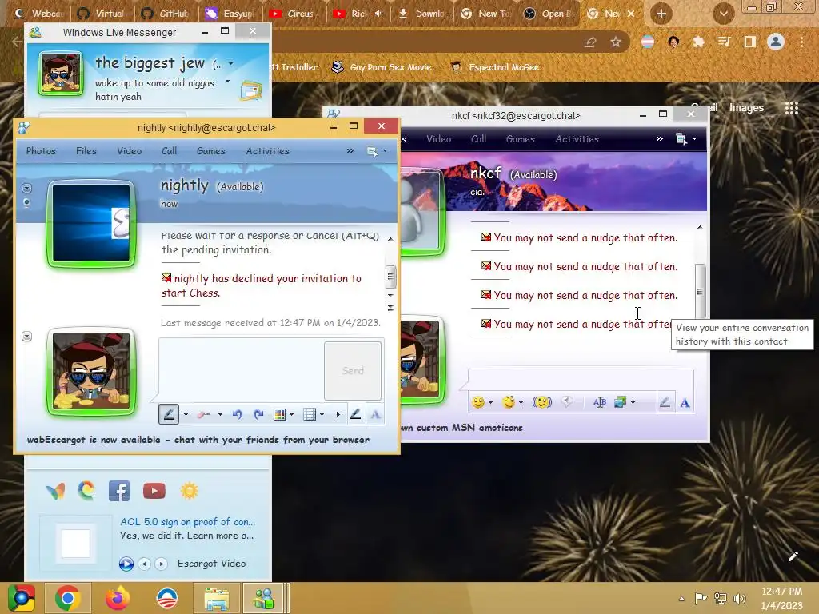Open Firefox from the taskbar
The width and height of the screenshot is (819, 614).
click(x=117, y=598)
